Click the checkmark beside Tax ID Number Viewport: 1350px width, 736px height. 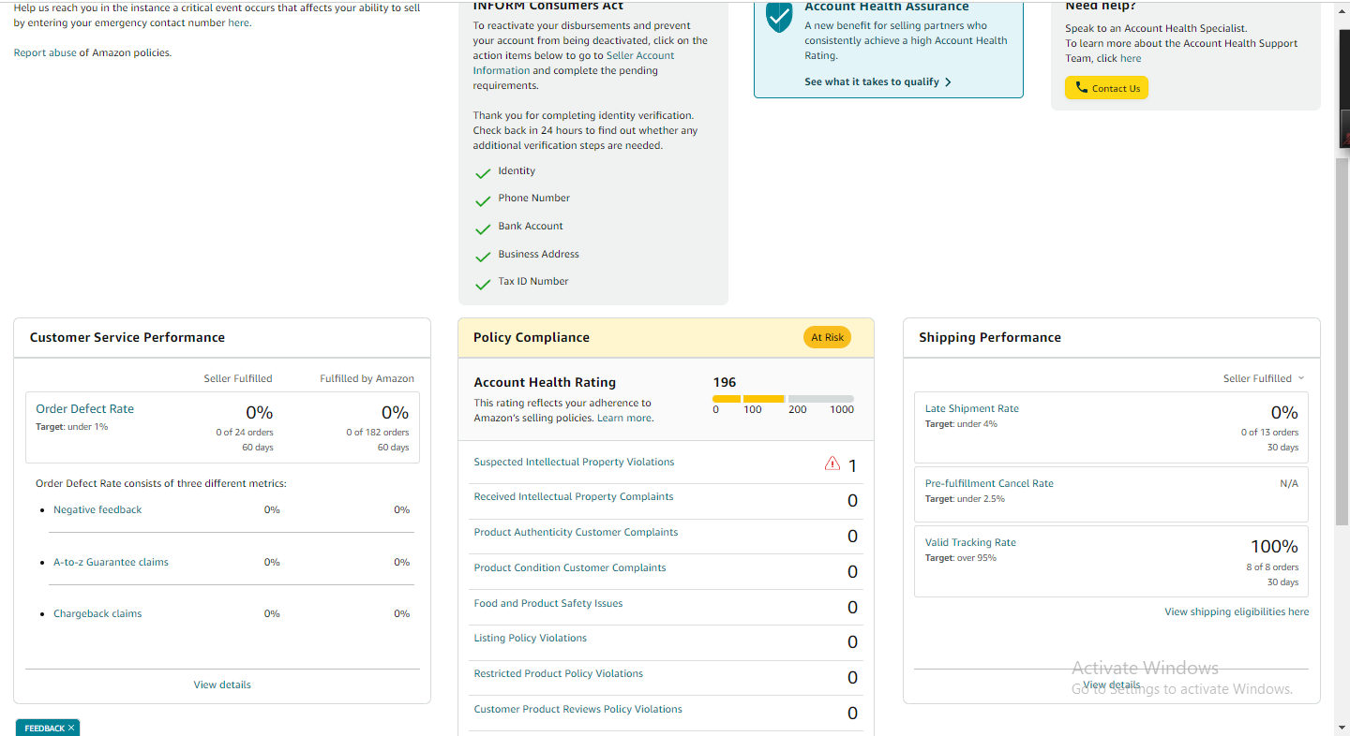[x=483, y=285]
